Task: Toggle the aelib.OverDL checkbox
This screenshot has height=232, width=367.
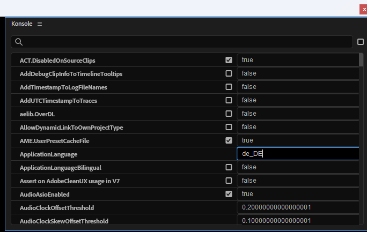Action: (x=229, y=114)
